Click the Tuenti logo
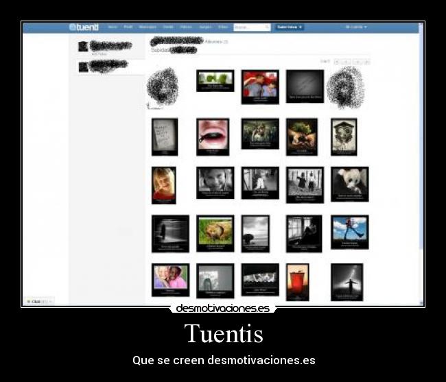This screenshot has height=382, width=446. (x=84, y=27)
